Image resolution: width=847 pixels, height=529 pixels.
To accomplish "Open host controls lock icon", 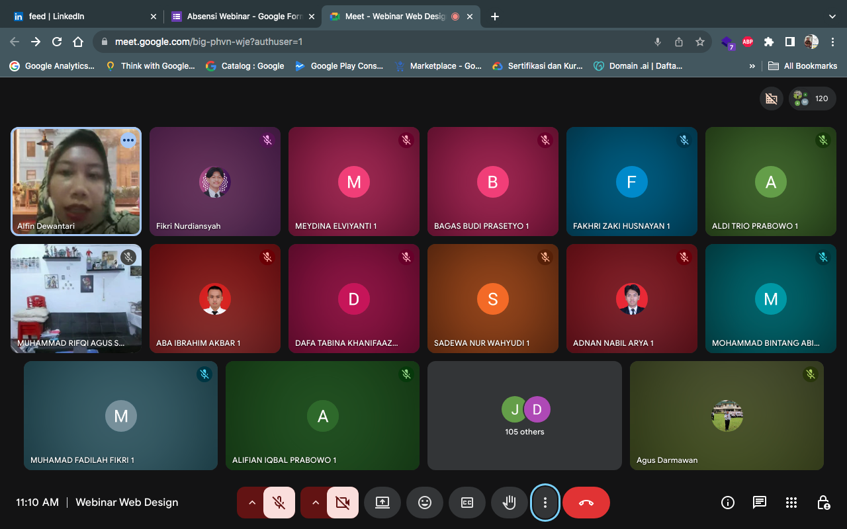I will tap(823, 503).
